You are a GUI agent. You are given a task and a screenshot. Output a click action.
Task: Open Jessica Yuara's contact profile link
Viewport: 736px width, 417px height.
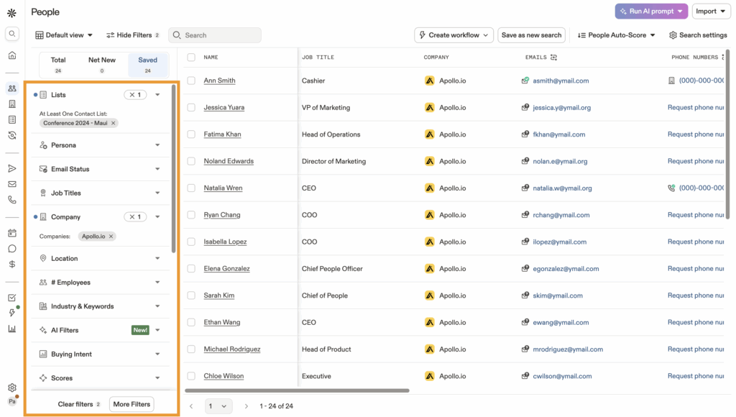tap(224, 108)
